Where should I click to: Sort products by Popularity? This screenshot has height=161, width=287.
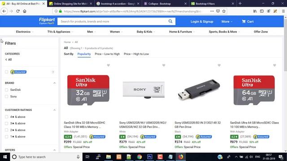pyautogui.click(x=84, y=54)
